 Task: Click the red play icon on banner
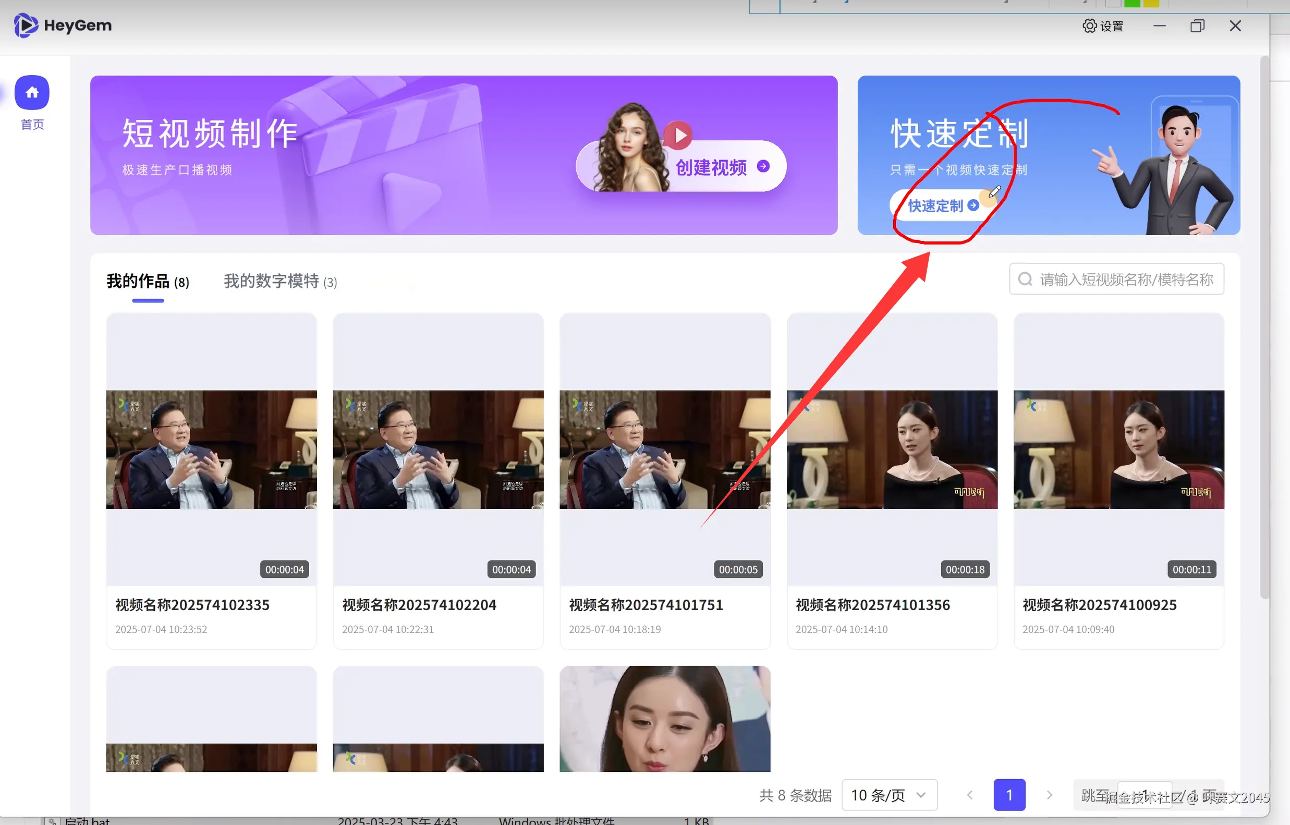coord(678,135)
